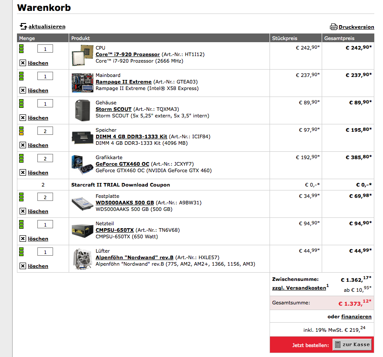Open the Storm SCOUT product link

coord(113,109)
